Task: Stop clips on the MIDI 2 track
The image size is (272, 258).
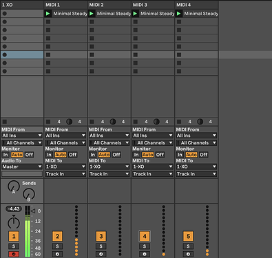Action: [92, 122]
